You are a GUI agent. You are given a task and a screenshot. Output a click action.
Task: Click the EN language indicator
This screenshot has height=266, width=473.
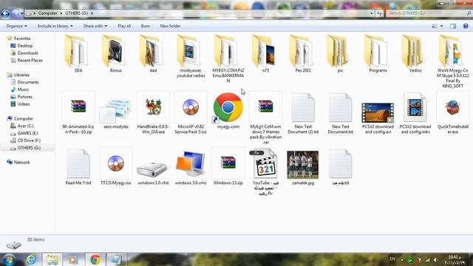(x=392, y=259)
